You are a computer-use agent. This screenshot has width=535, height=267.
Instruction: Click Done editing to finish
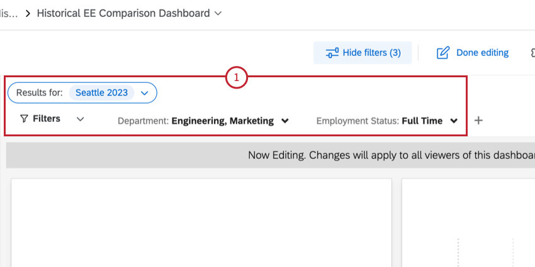[482, 53]
